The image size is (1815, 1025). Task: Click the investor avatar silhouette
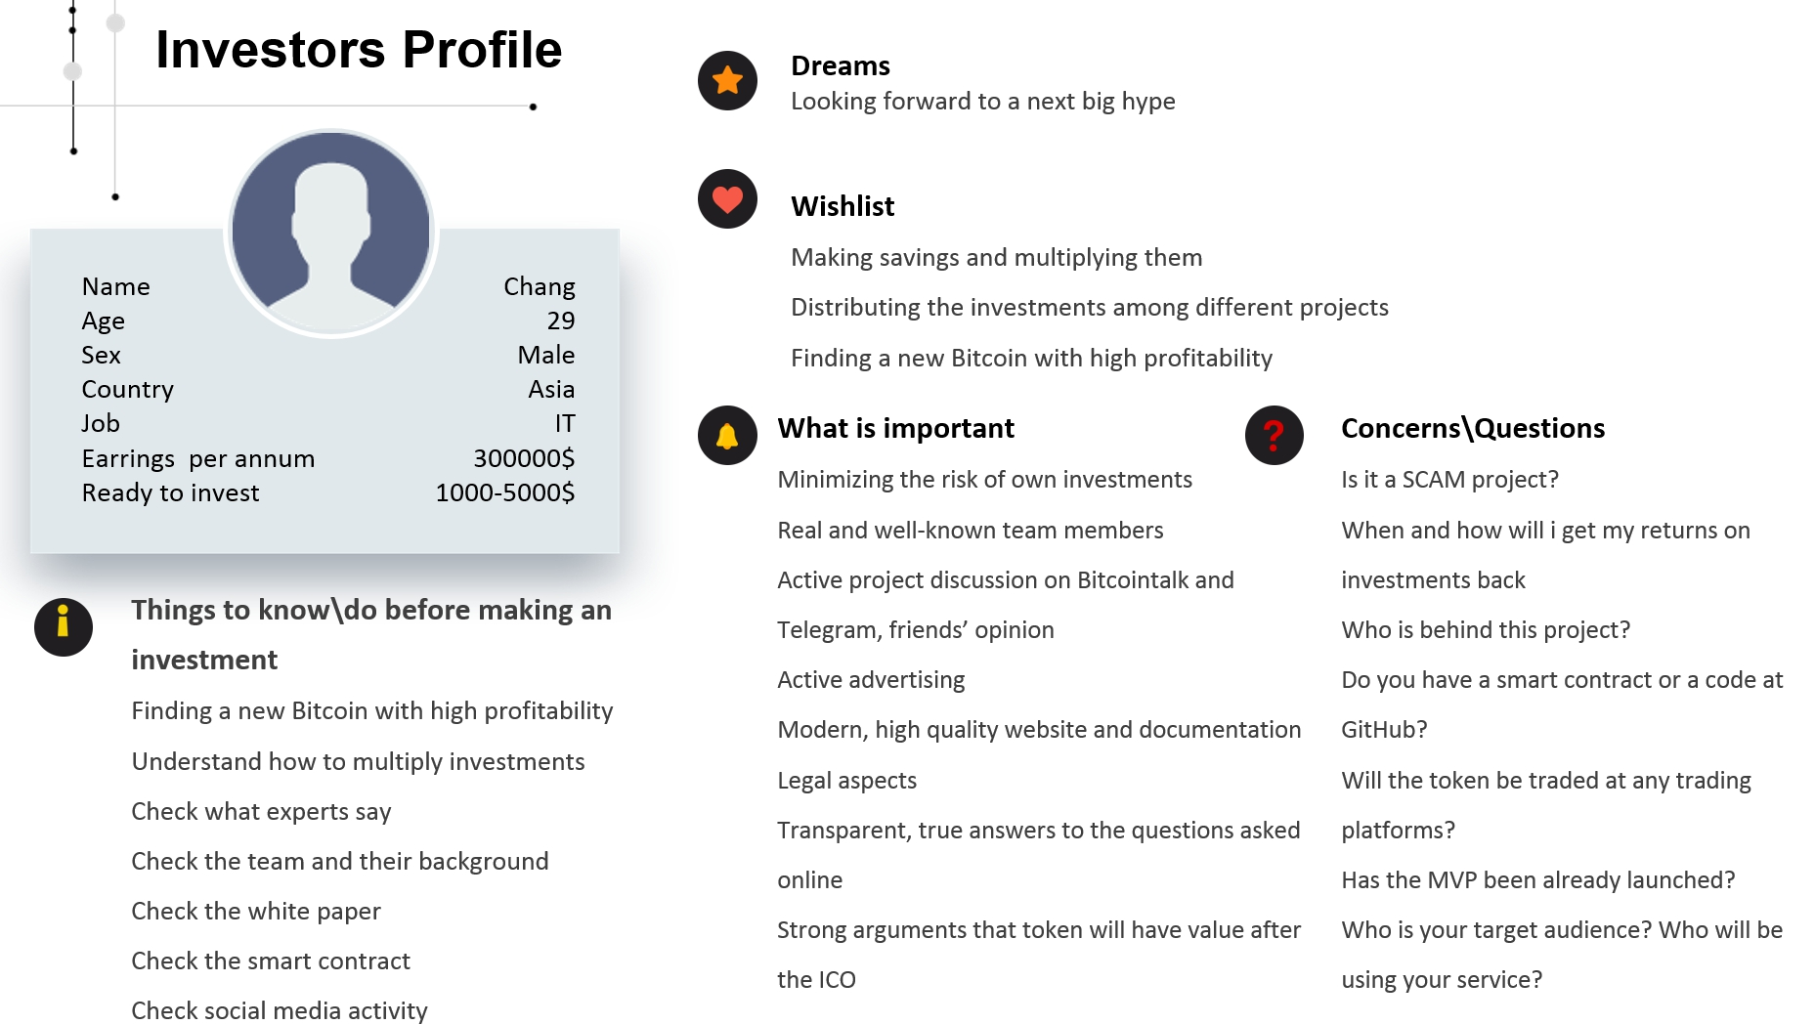331,235
